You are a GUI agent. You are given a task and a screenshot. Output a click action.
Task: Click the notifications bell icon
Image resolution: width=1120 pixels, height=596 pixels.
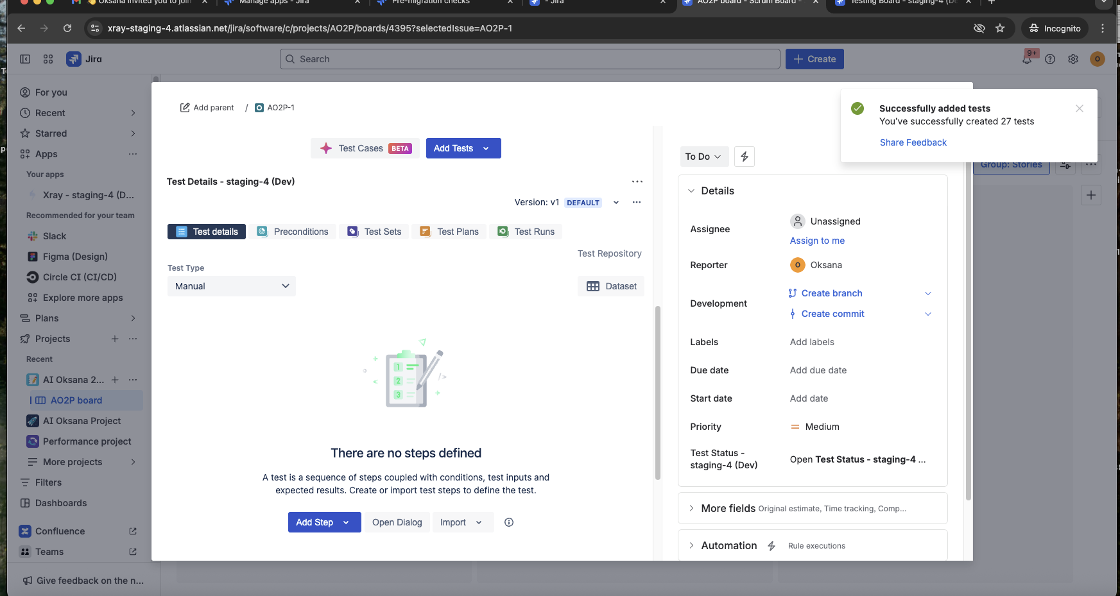point(1027,59)
